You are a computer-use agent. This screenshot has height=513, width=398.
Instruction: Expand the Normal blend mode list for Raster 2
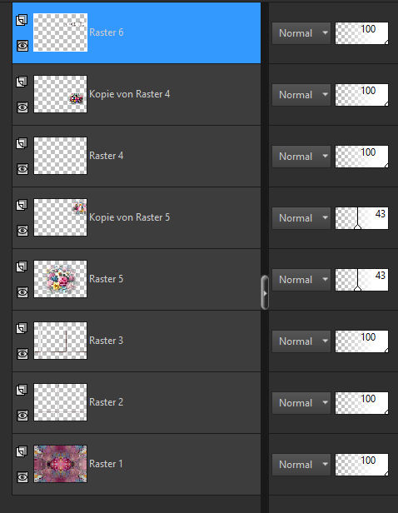(x=301, y=403)
